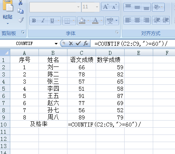
Task: Click the Select All corner button
Action: [x=5, y=53]
